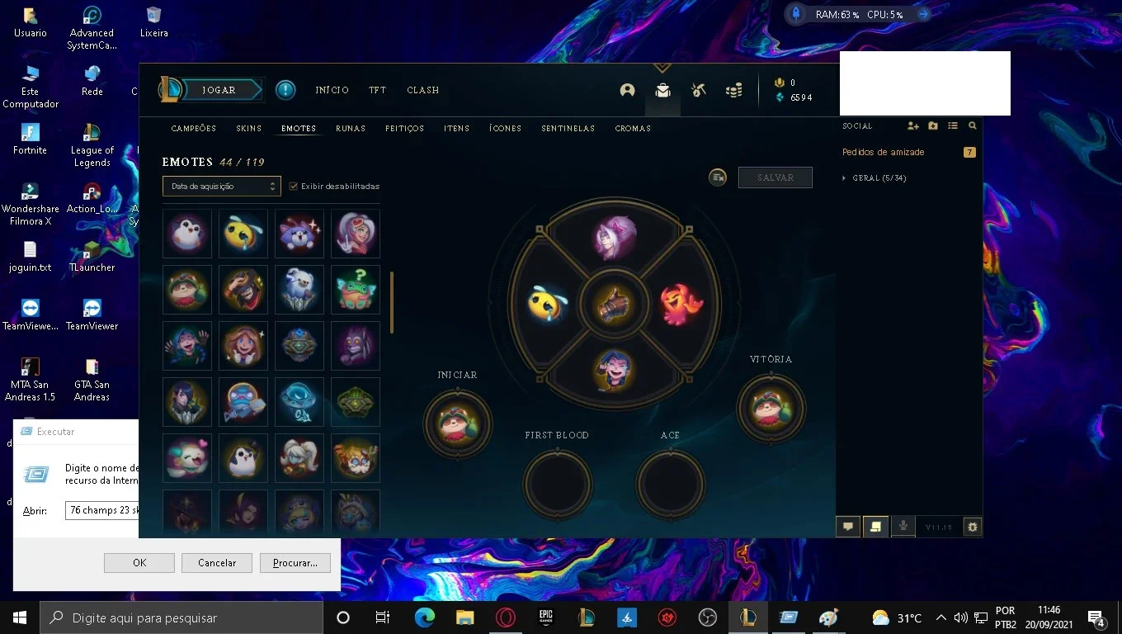This screenshot has width=1122, height=634.
Task: Show hidden tray icons chevron in taskbar
Action: click(x=940, y=617)
